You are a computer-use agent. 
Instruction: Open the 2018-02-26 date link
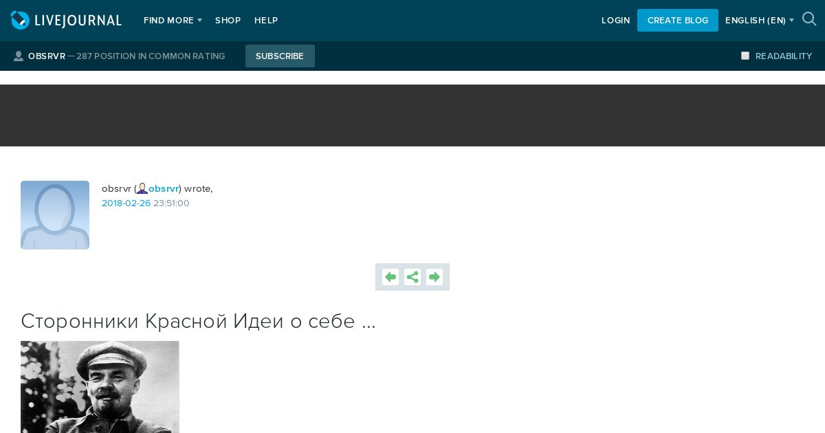point(126,203)
